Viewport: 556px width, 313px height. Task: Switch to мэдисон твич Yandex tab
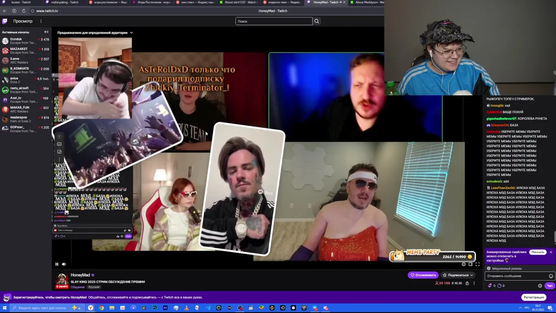click(282, 2)
